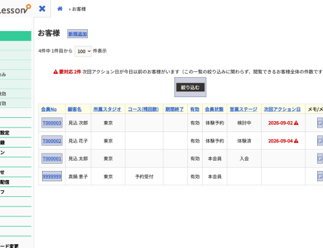Click the customer name 真鍋 恵子
The image size is (323, 248).
(78, 177)
